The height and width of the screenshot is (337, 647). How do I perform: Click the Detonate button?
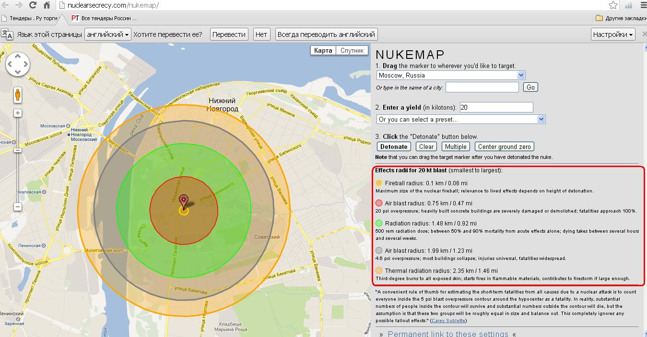pos(394,146)
